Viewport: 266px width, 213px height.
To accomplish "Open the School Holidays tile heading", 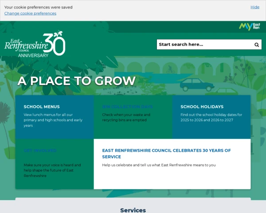I will click(x=202, y=106).
